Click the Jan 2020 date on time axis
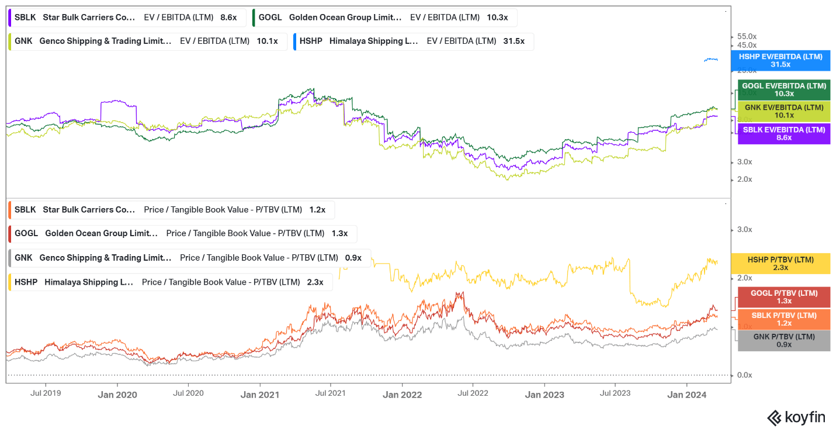The image size is (836, 432). pyautogui.click(x=117, y=395)
